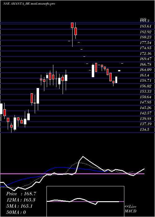Click the 182.92 price axis label
This screenshot has width=155, height=217.
(146, 32)
